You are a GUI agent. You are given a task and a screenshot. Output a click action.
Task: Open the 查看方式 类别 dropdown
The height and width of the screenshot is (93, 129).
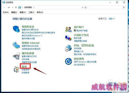click(x=112, y=19)
